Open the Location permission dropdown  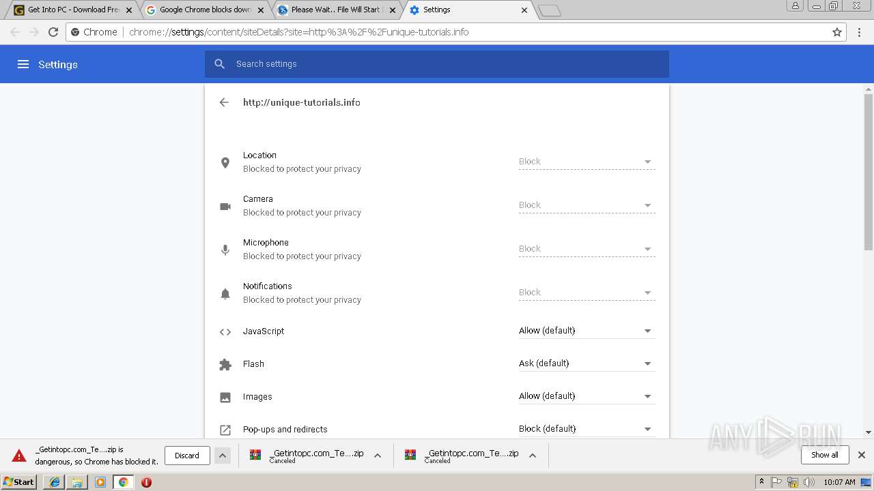587,162
